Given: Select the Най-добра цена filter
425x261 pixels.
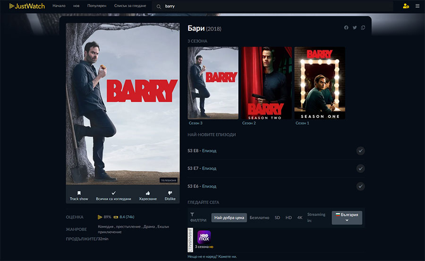Looking at the screenshot, I should tap(229, 217).
